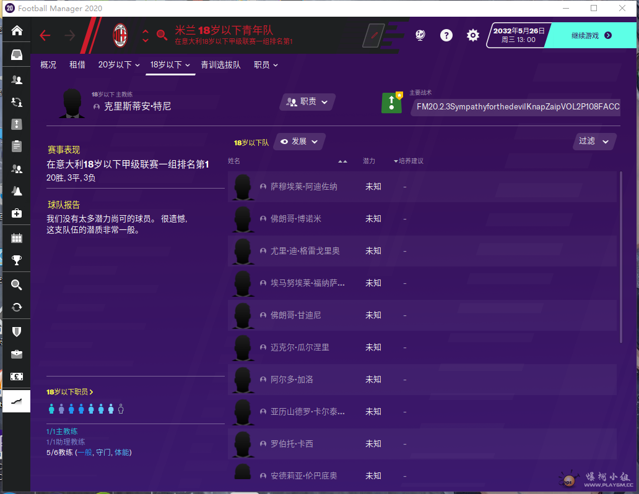Click info icon beside 克里斯蒂安·特尼
The width and height of the screenshot is (639, 494).
(97, 106)
